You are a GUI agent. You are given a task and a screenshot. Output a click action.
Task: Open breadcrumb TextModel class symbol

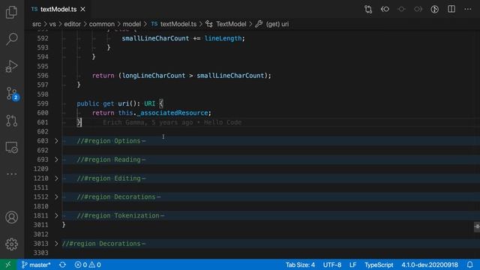(x=226, y=24)
